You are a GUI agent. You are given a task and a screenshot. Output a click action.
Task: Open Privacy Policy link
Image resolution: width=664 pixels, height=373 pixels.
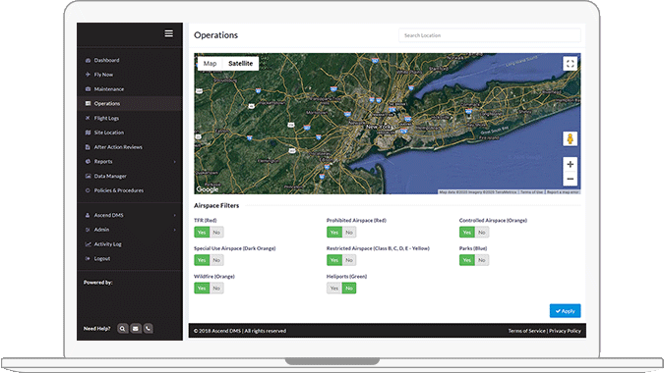(565, 331)
